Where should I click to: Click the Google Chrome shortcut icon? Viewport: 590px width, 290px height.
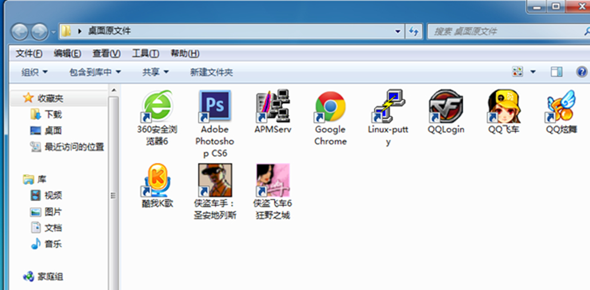click(330, 106)
